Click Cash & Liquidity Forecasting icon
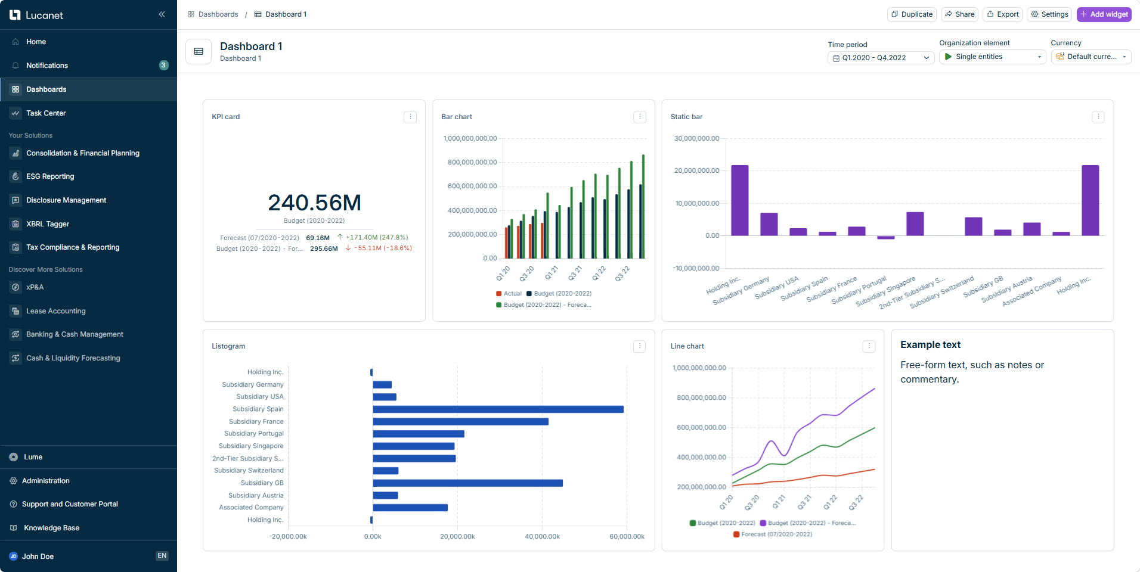 16,358
